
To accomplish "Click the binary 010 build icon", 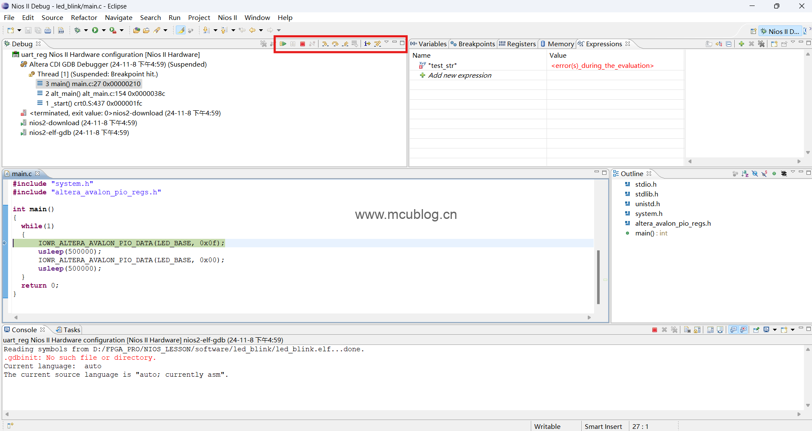I will (61, 30).
